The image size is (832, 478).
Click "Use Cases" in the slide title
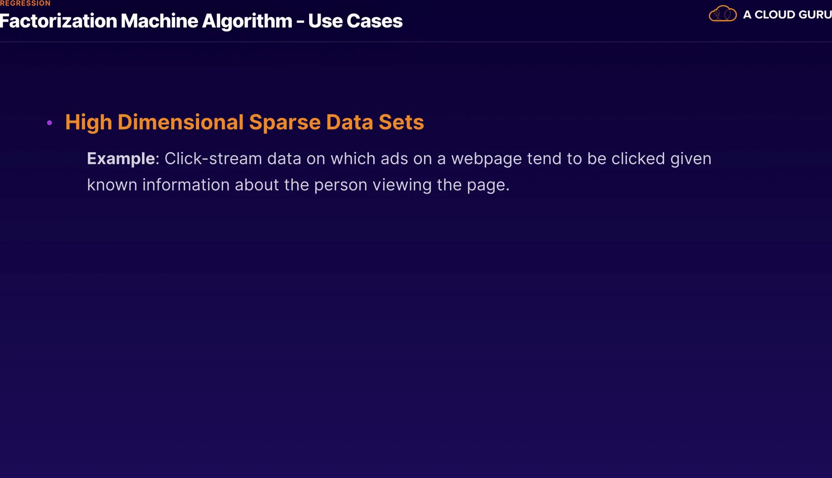(x=355, y=21)
